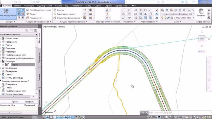Select the Rectangle drawing tool
Viewport: 212px width, 119px height.
136,14
